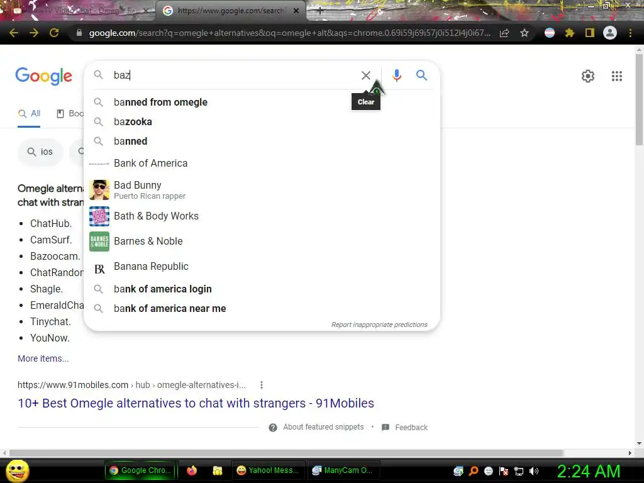644x483 pixels.
Task: Start voice search with microphone
Action: [396, 75]
